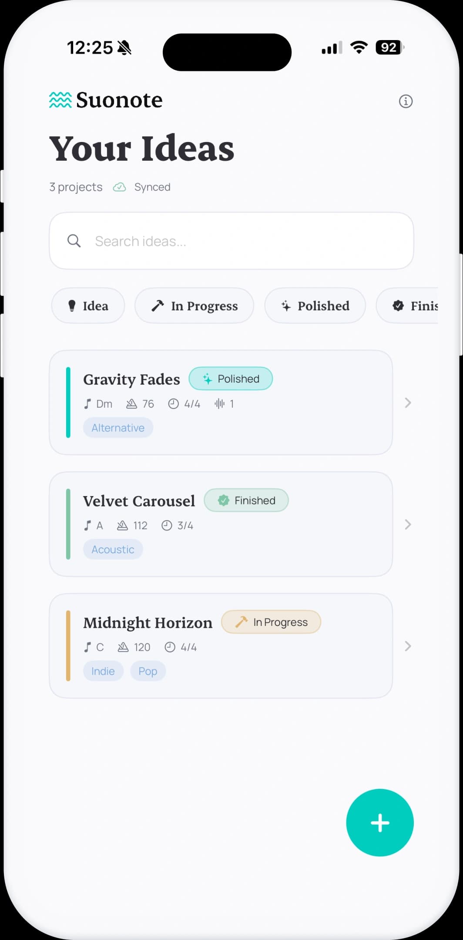Click the Pop tag on Midnight Horizon
Image resolution: width=463 pixels, height=940 pixels.
148,671
